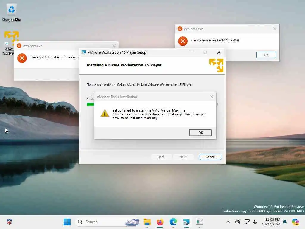The width and height of the screenshot is (305, 229).
Task: Click OK in VMware Tools Installation dialog
Action: (200, 133)
